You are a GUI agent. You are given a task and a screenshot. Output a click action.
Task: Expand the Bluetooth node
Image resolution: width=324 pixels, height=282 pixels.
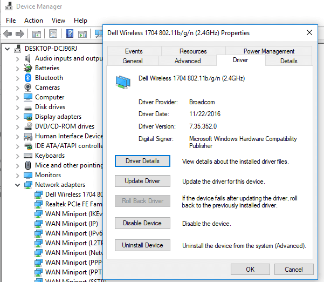(x=18, y=78)
